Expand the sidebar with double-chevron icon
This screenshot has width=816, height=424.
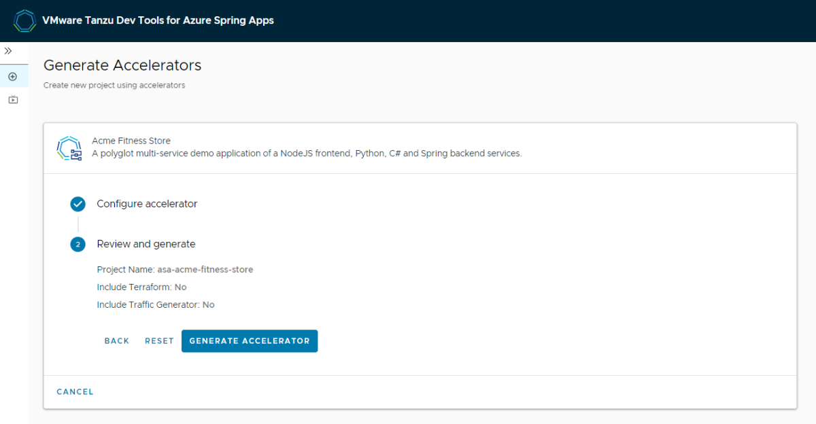[8, 51]
